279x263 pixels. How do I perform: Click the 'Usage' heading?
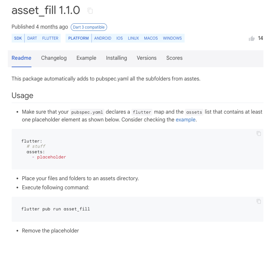point(22,95)
